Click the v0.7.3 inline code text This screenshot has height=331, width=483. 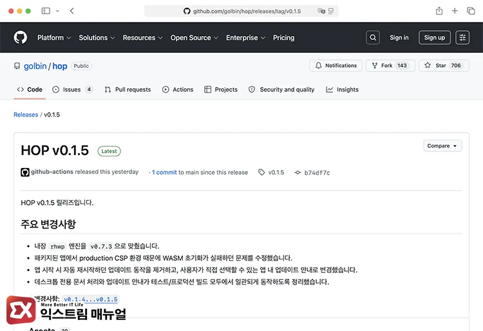[101, 247]
